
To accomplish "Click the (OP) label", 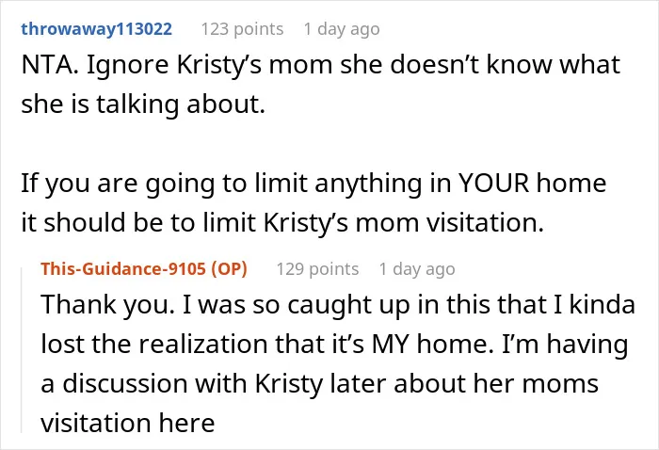I will 229,269.
